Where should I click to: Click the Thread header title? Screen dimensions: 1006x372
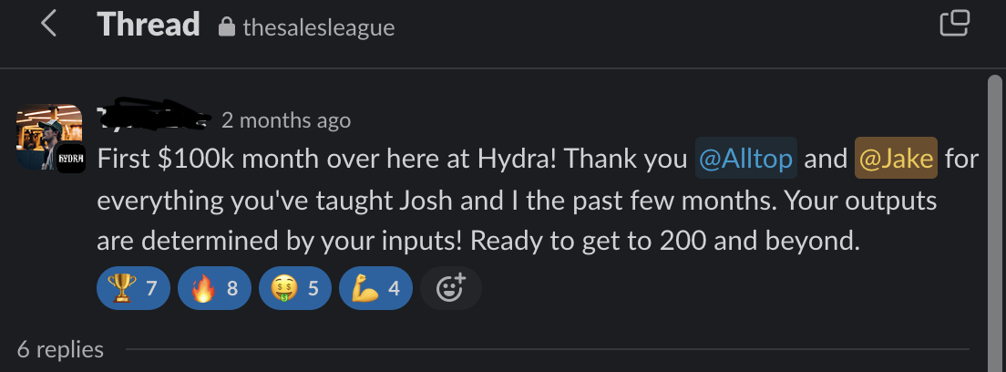click(x=149, y=25)
